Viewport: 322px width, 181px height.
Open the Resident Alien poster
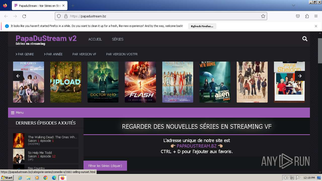pyautogui.click(x=215, y=82)
